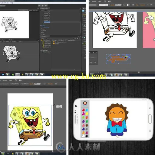Pick the black paint blob on the phone
Screen dimensions: 155x155
coord(87,136)
